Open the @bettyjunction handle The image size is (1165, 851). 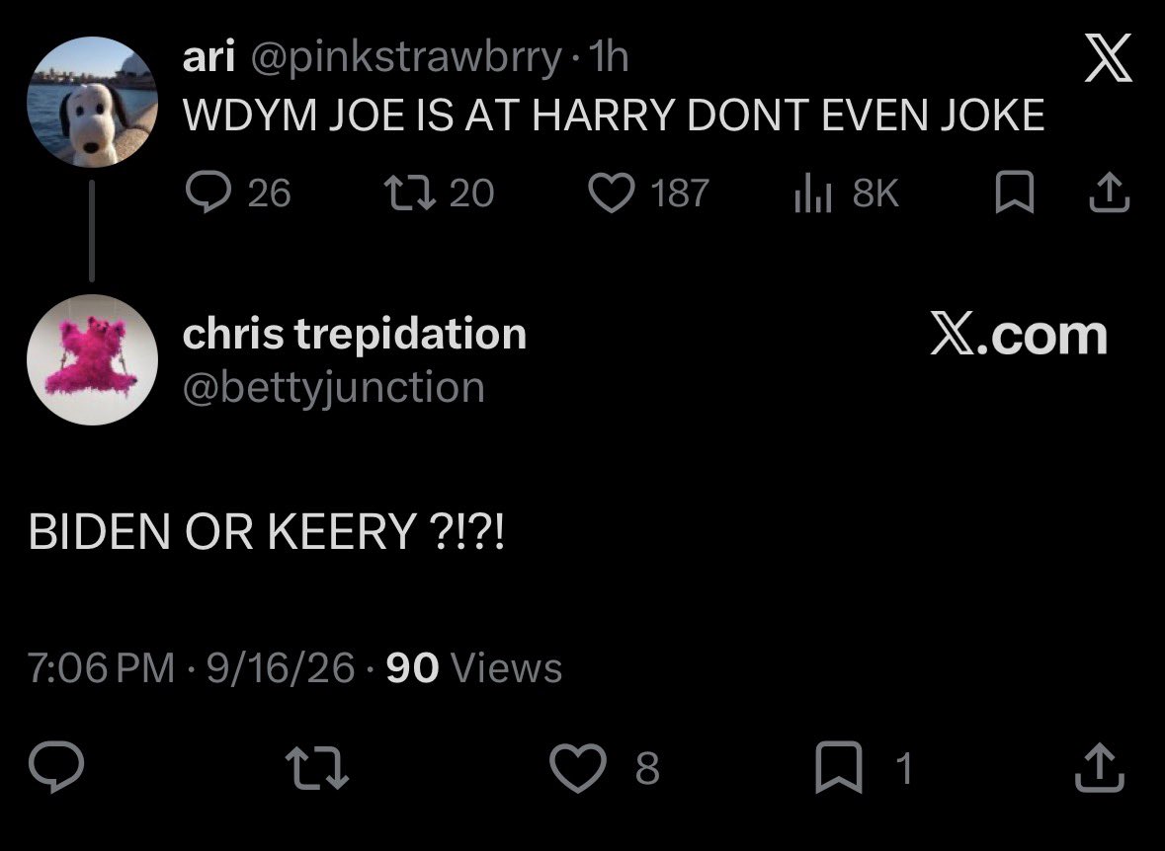[334, 388]
